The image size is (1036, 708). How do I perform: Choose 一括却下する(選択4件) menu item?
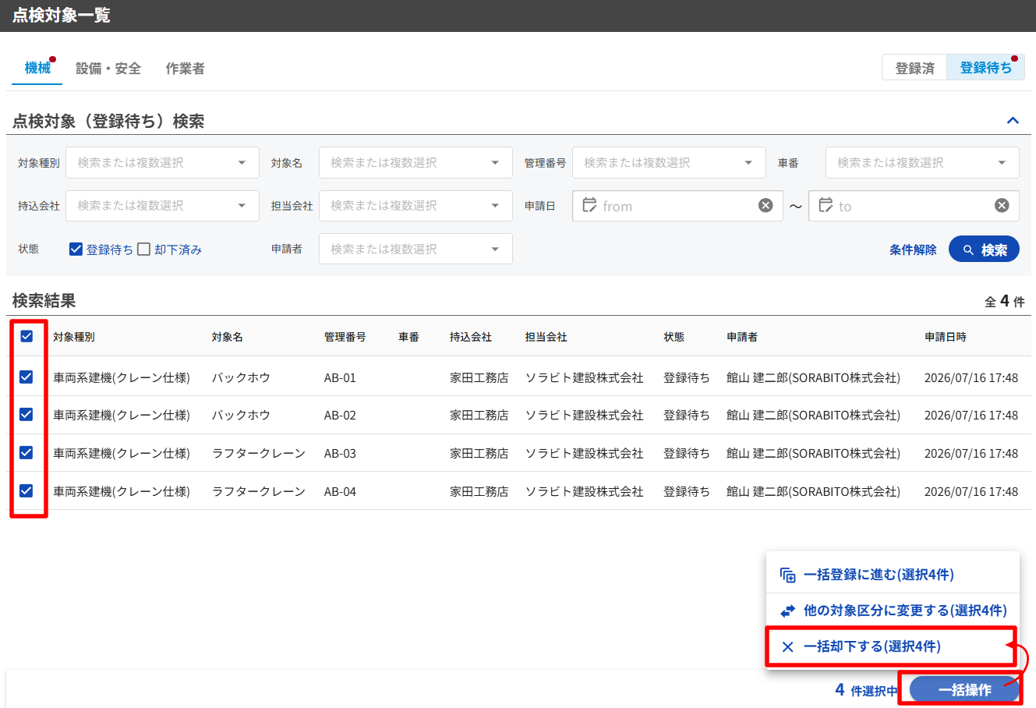coord(893,646)
